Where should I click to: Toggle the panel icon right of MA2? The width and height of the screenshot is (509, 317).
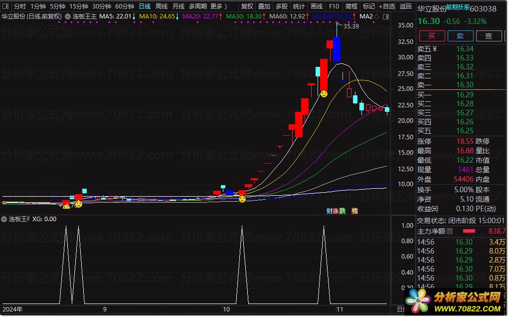coord(386,16)
